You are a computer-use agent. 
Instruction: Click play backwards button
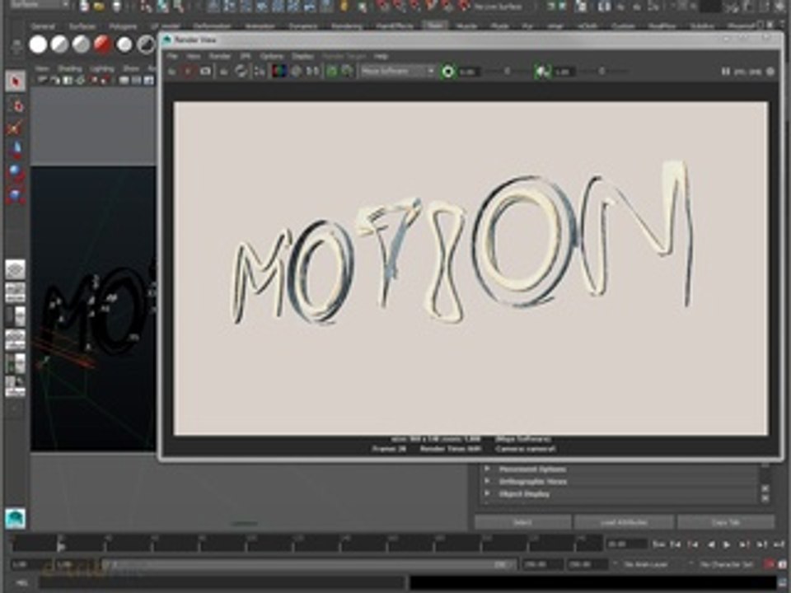[711, 544]
